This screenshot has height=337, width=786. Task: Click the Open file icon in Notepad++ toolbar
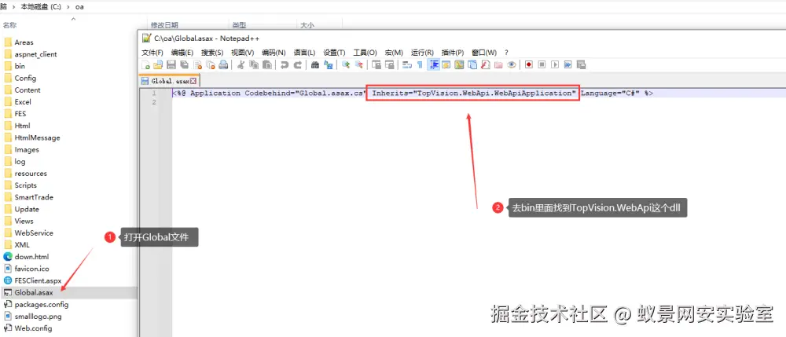tap(158, 64)
